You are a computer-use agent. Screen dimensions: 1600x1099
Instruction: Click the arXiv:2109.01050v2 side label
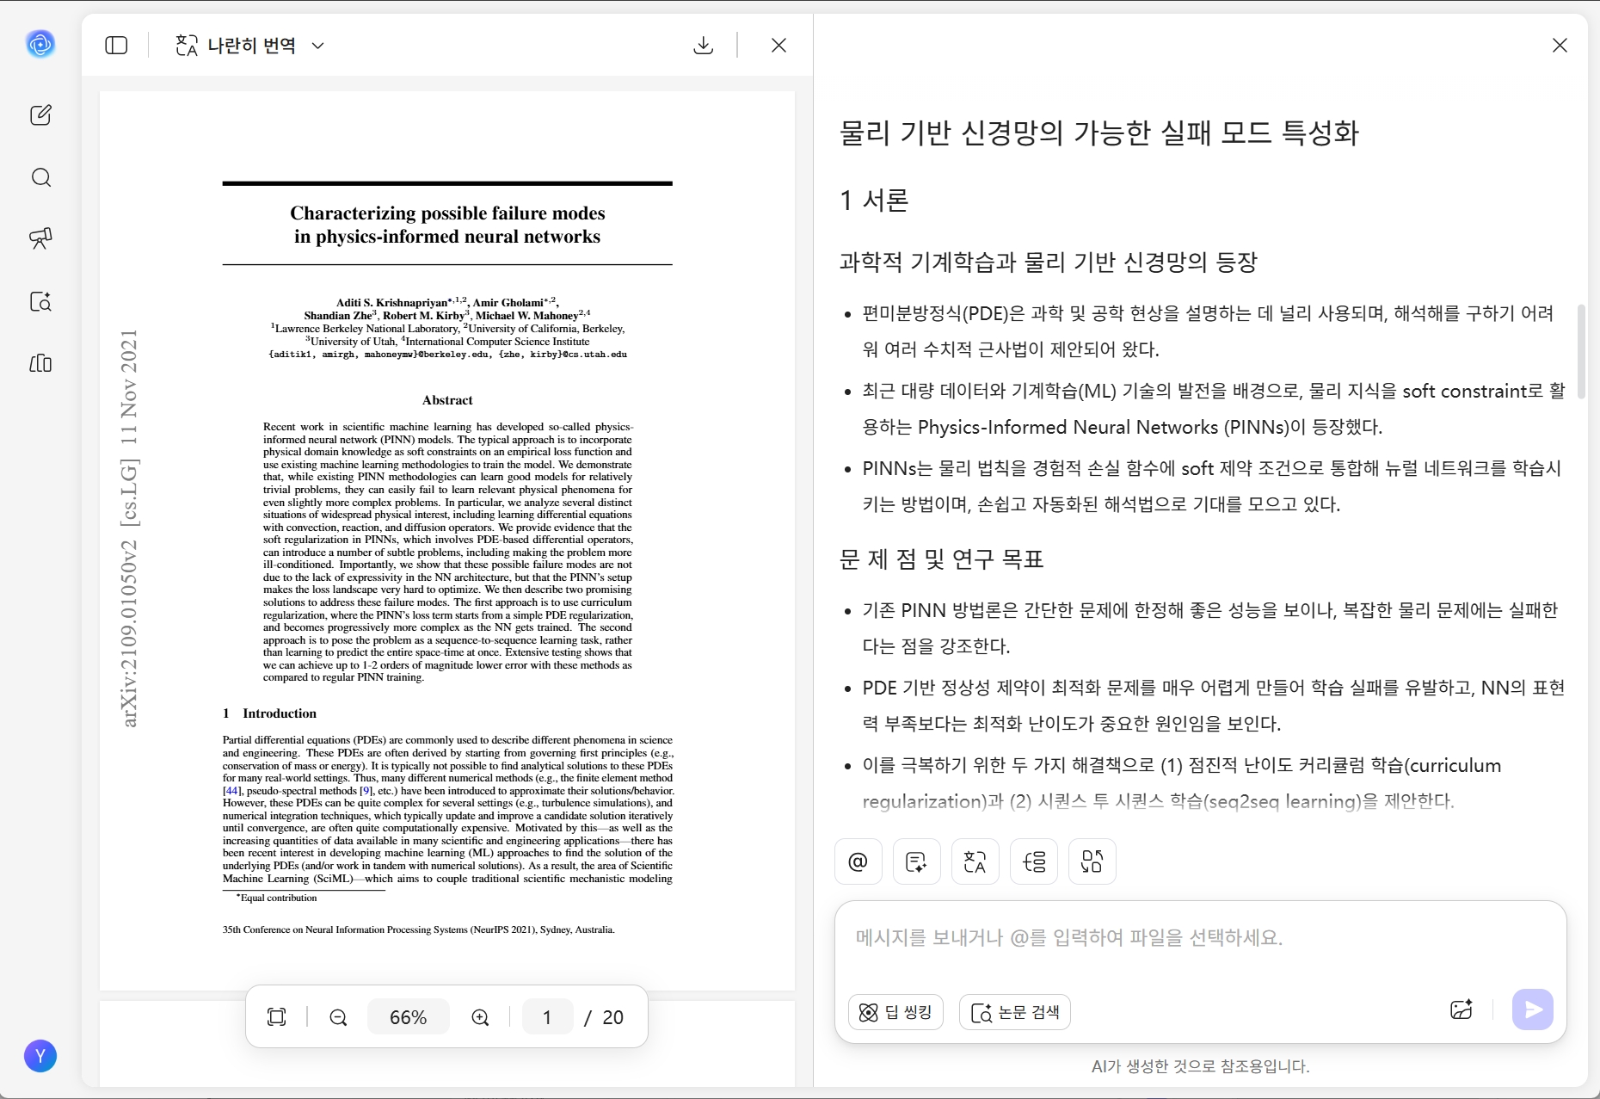129,633
